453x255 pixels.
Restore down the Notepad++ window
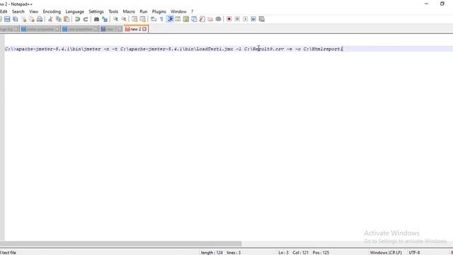tap(442, 4)
